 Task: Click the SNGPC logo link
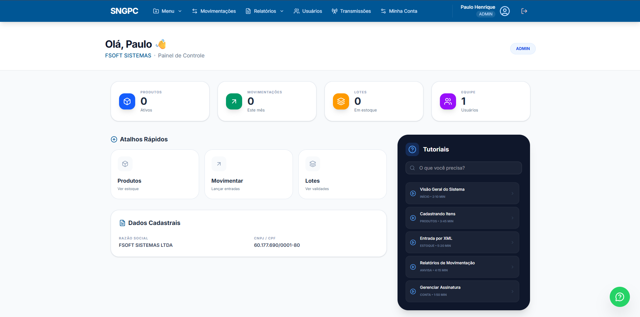click(124, 11)
